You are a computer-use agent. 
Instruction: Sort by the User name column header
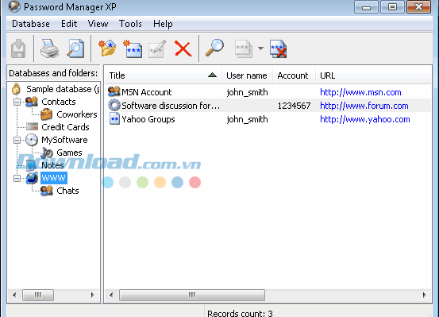click(x=247, y=75)
